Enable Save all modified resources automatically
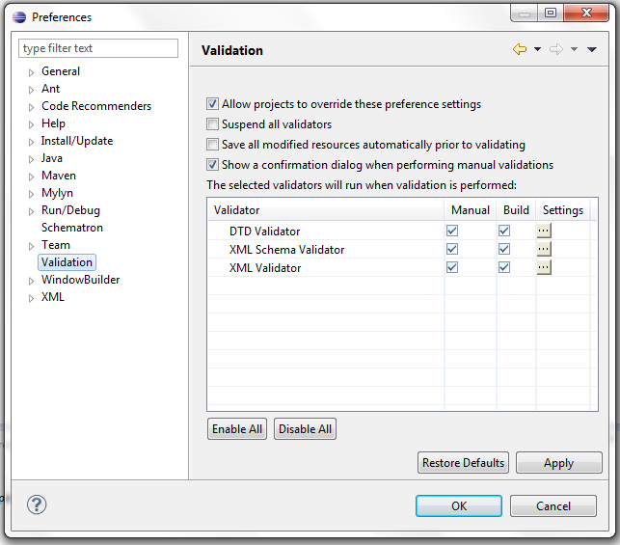The width and height of the screenshot is (620, 545). click(x=212, y=145)
